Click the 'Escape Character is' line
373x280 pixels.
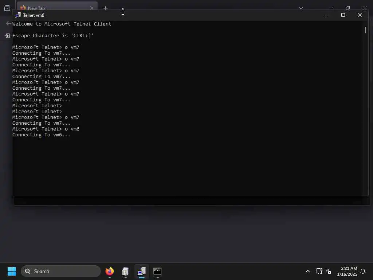point(53,35)
